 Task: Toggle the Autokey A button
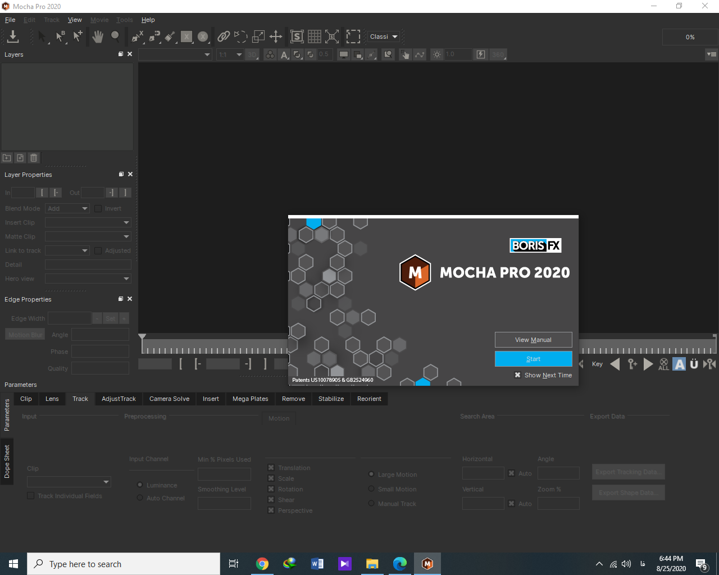pyautogui.click(x=679, y=364)
